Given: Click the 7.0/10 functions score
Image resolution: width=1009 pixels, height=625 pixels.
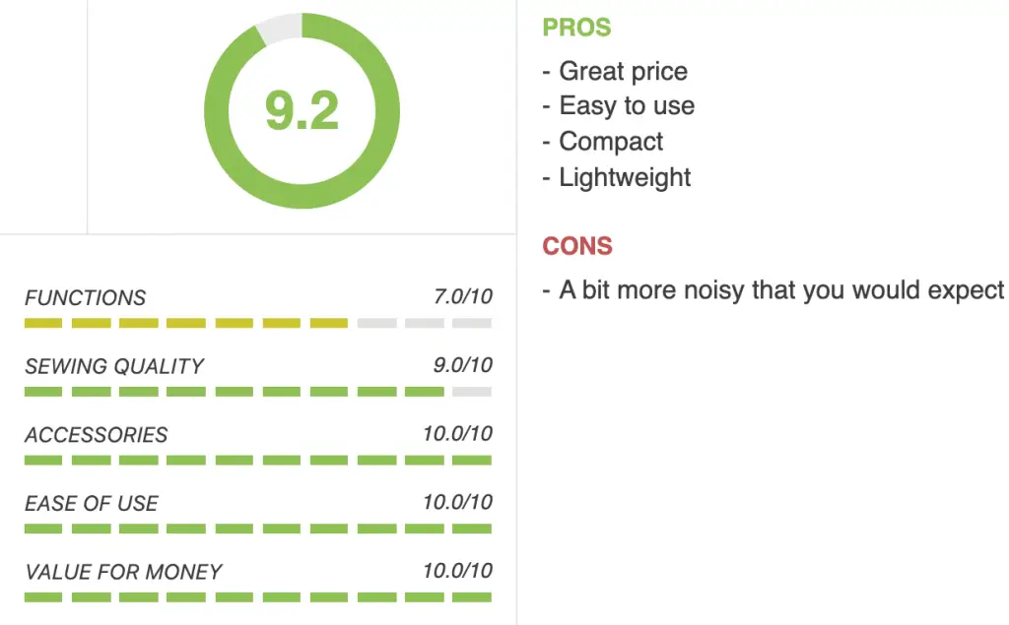Looking at the screenshot, I should point(463,296).
